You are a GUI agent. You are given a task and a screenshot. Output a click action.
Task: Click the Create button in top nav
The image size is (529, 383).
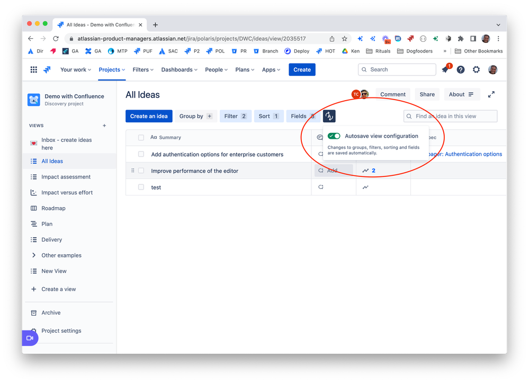[x=302, y=69]
